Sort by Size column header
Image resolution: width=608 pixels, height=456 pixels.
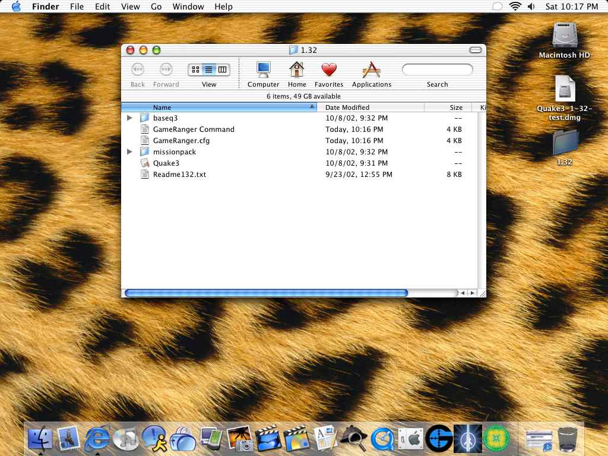(x=448, y=107)
